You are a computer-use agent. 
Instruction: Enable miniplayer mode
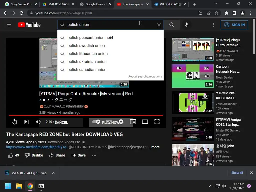click(133, 122)
